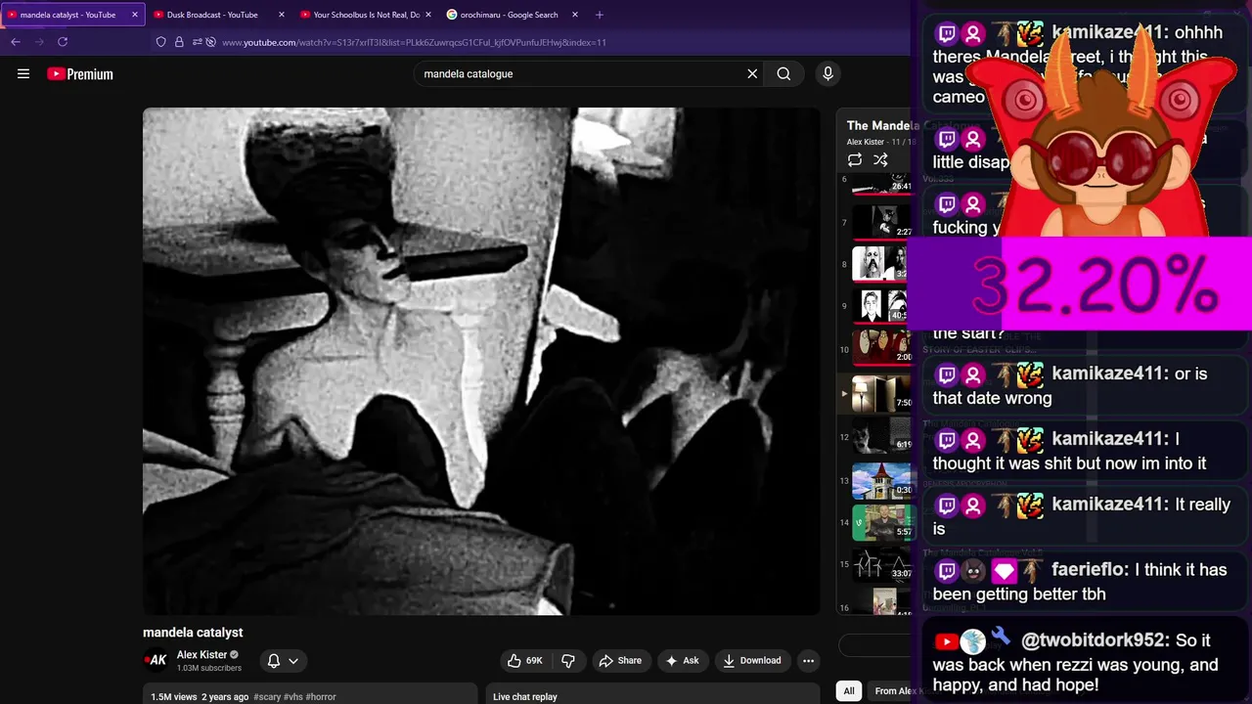Go to YouTube Premium home logo
The height and width of the screenshot is (704, 1252).
coord(80,73)
